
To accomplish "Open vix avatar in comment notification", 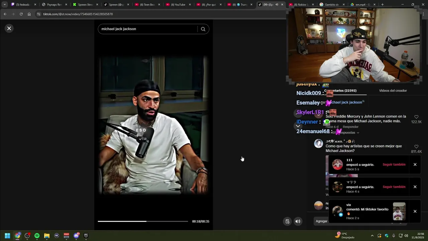I will pos(337,211).
